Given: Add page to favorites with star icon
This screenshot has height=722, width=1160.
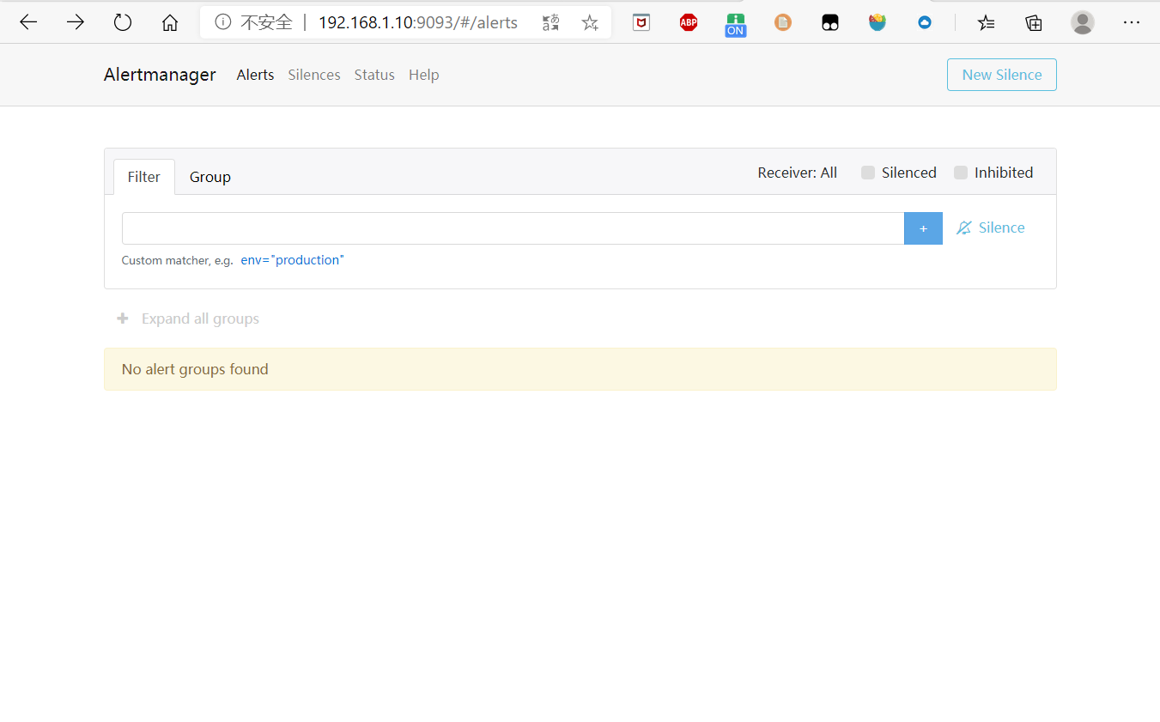Looking at the screenshot, I should pos(590,22).
